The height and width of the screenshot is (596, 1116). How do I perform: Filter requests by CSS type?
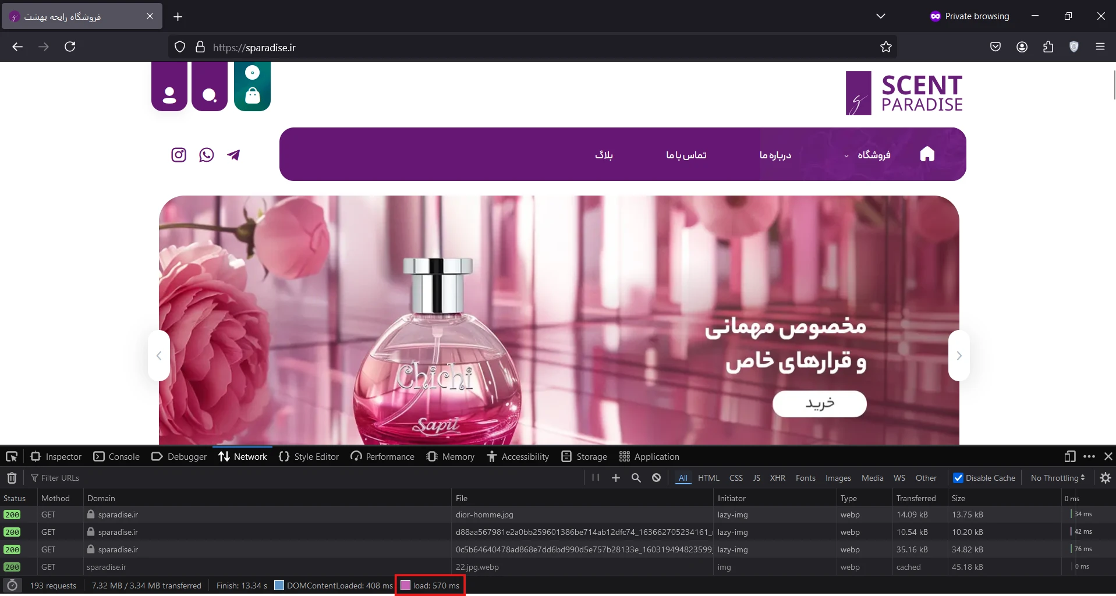pyautogui.click(x=736, y=478)
